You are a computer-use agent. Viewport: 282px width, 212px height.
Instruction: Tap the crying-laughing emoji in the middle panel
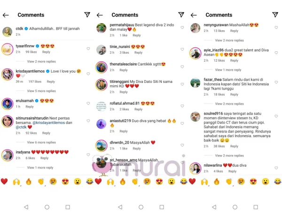[x=183, y=181]
